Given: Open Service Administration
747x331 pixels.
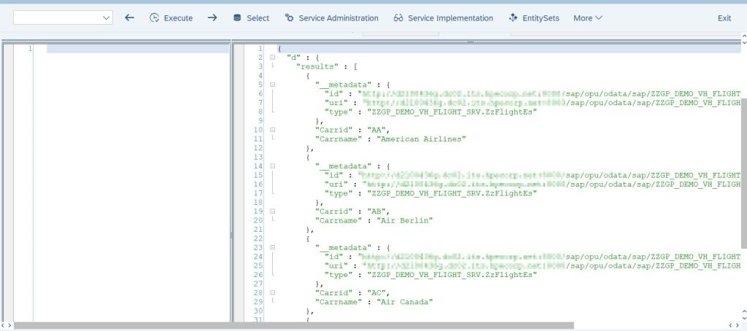Looking at the screenshot, I should (x=338, y=18).
